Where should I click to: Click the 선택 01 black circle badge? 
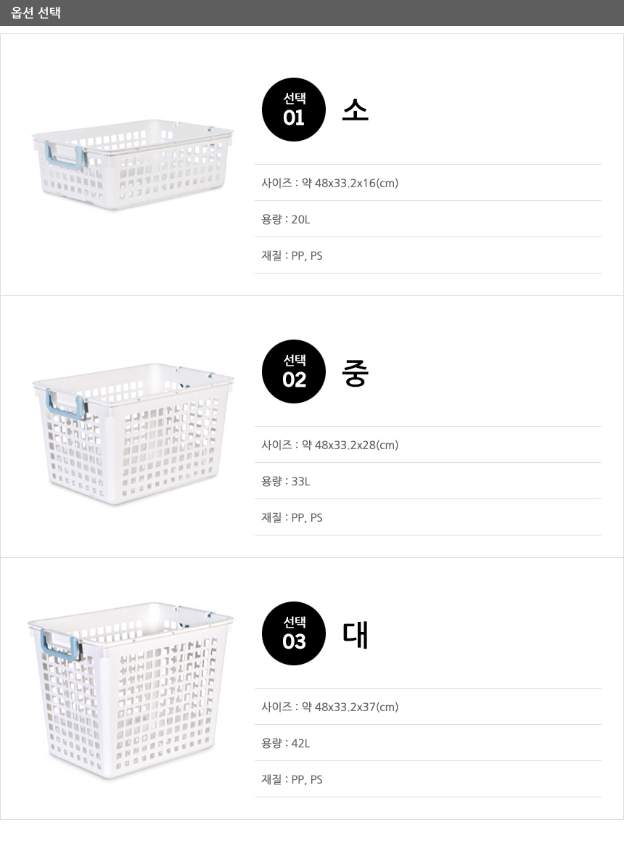click(x=294, y=110)
